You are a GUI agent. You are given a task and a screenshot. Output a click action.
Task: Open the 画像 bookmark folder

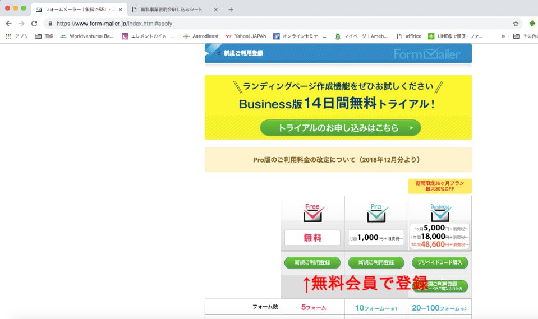tap(44, 36)
